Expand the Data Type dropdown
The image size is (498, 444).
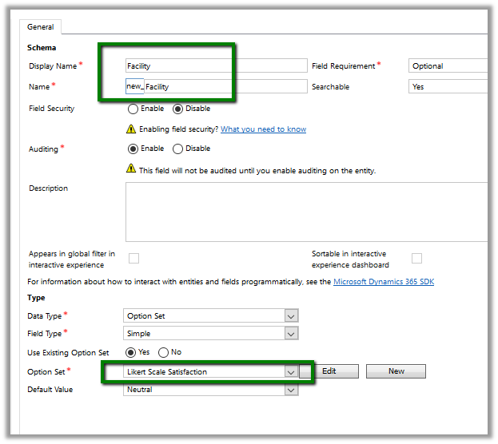coord(211,315)
